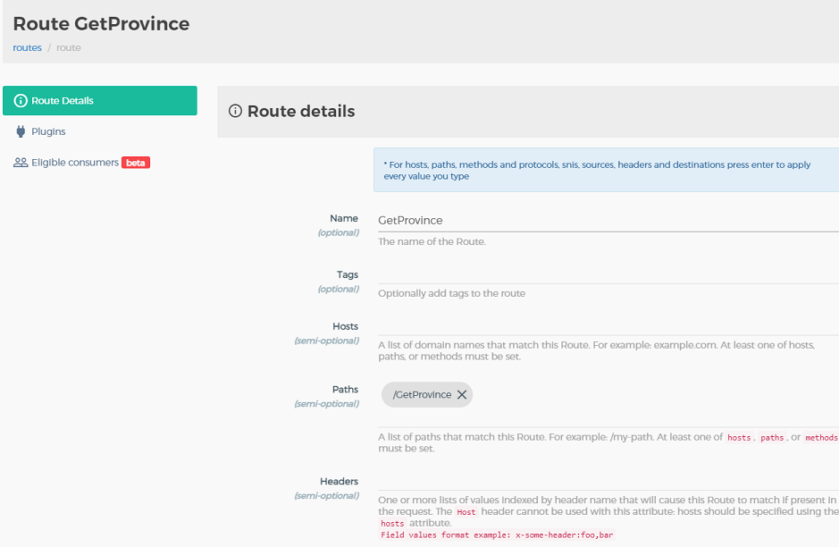Click into the Hosts input field

click(608, 325)
